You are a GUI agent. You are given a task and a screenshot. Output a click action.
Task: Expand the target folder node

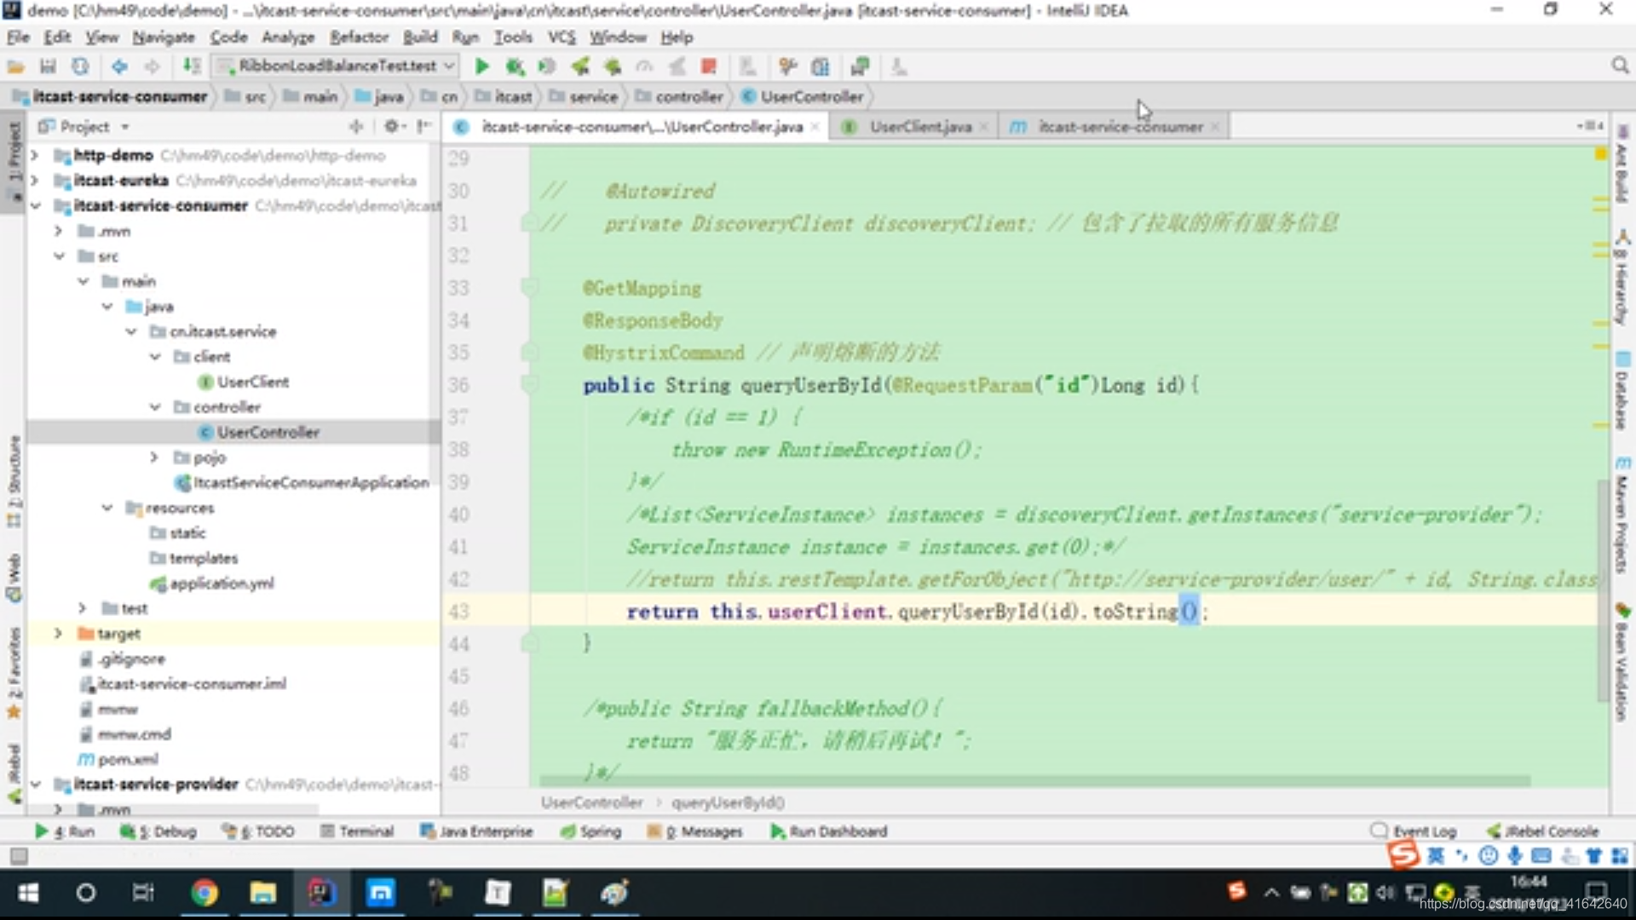(58, 634)
